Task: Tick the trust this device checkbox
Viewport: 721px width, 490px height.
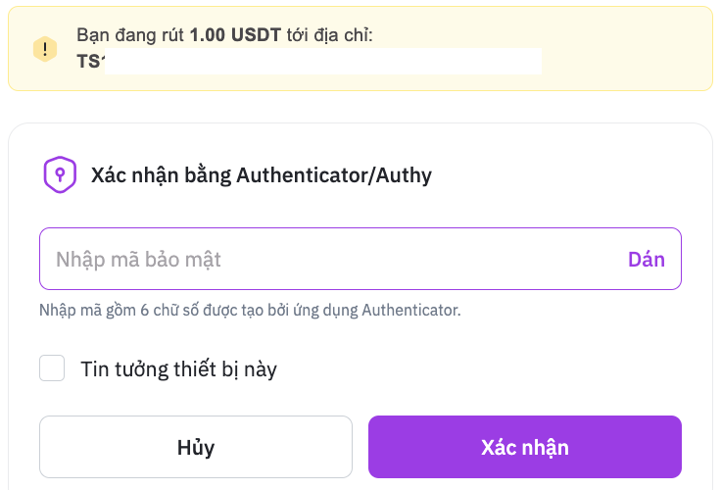Action: point(52,368)
